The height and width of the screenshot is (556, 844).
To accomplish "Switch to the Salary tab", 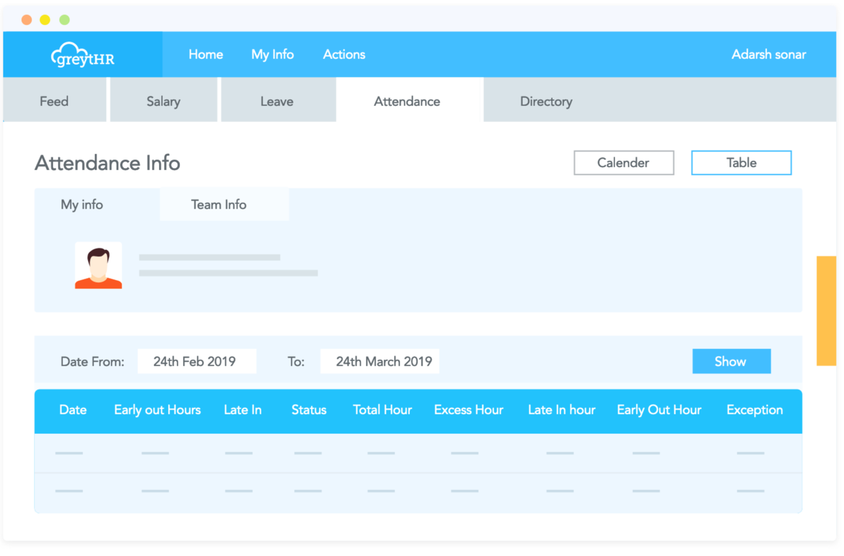I will click(163, 101).
